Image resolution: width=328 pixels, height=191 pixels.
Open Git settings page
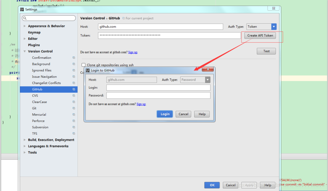pos(34,108)
